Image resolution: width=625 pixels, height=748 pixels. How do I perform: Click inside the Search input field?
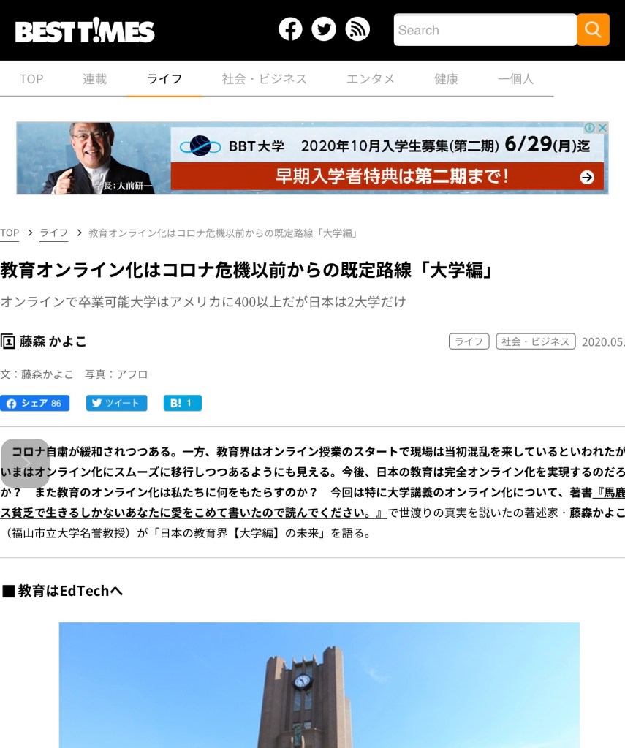coord(485,30)
